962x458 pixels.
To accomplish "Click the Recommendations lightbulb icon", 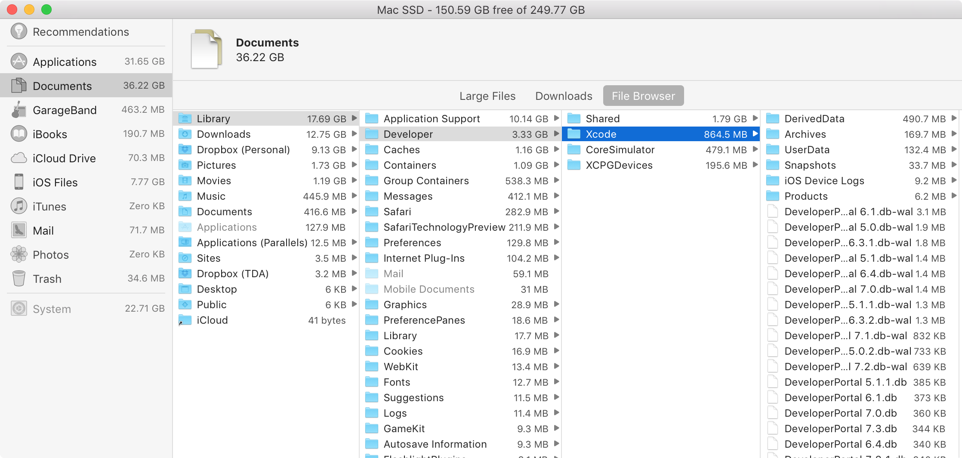I will (18, 31).
